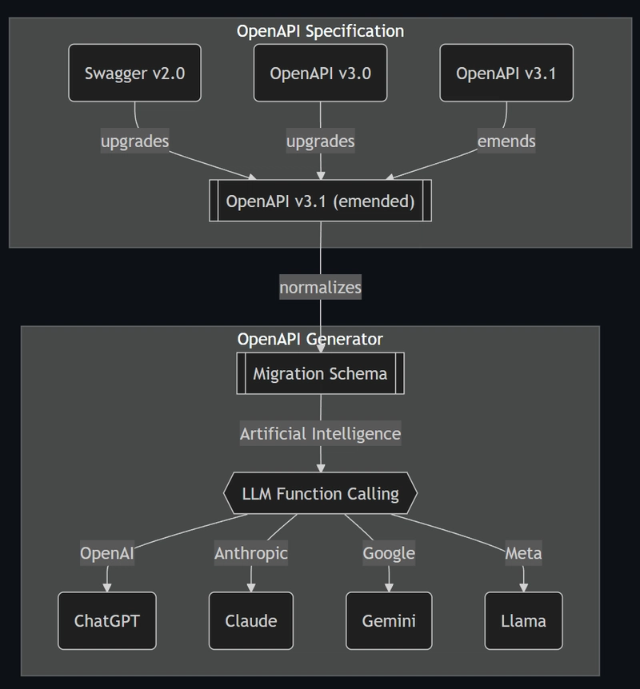Click the upgrades label under OpenAPI v3.0

tap(320, 141)
